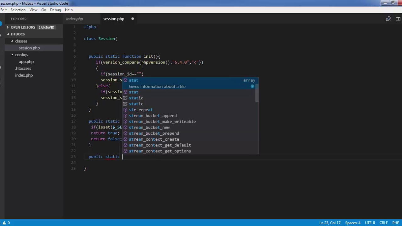
Task: Switch to the index.php tab
Action: click(74, 19)
